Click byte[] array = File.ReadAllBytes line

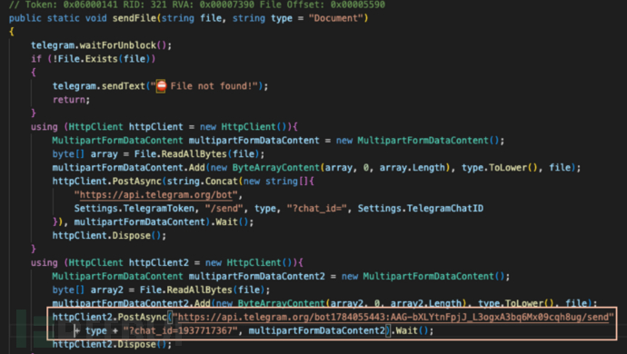point(158,153)
